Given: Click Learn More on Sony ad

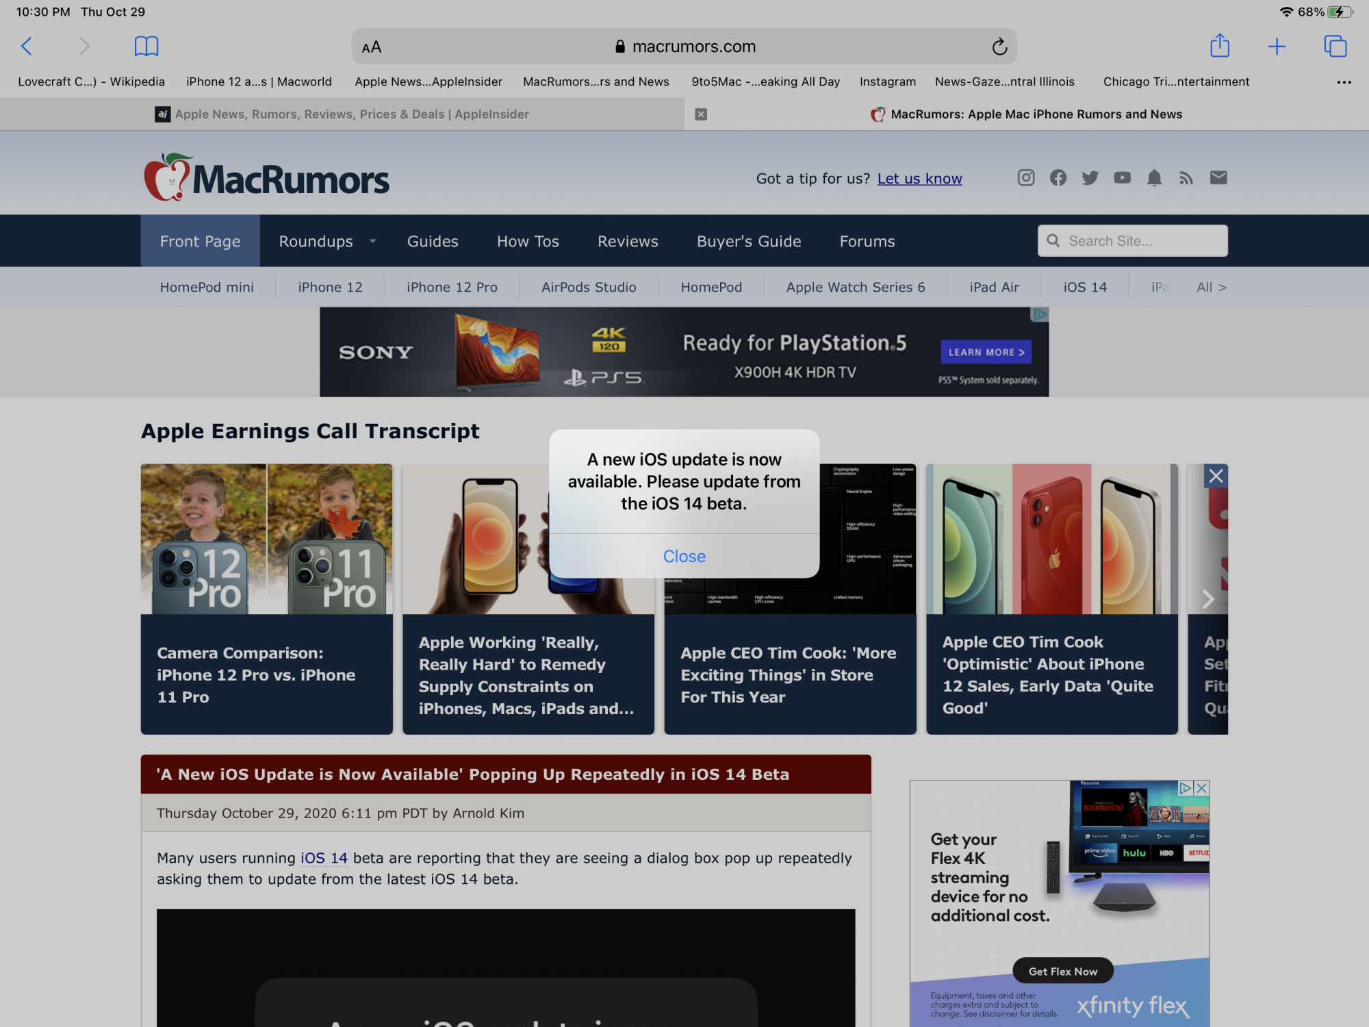Looking at the screenshot, I should [x=986, y=353].
